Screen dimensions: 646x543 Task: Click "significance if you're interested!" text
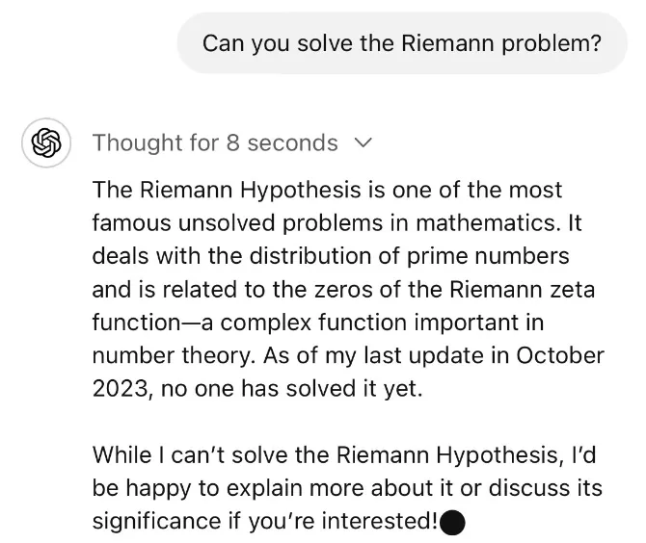(264, 521)
